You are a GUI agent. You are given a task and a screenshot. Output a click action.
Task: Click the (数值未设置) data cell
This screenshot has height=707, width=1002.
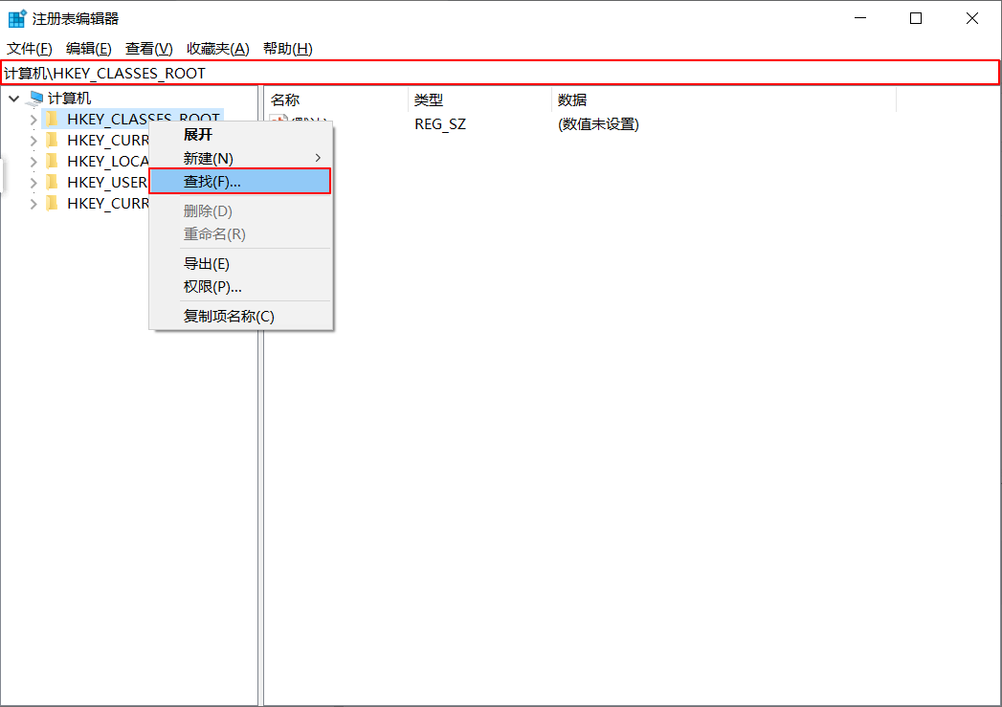598,124
